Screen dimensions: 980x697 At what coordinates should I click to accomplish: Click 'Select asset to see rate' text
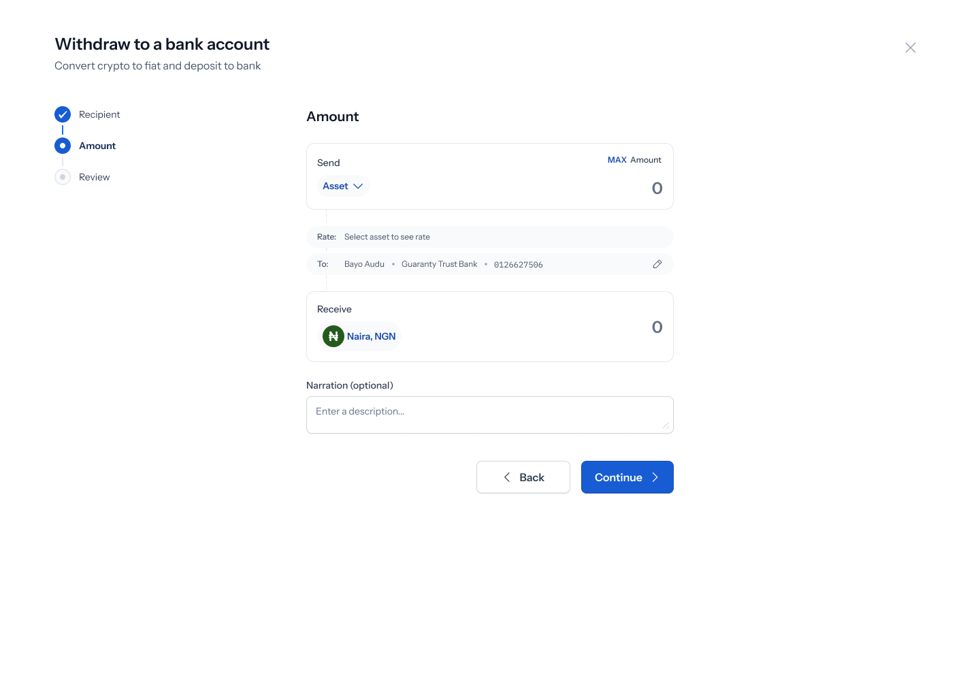click(x=387, y=237)
